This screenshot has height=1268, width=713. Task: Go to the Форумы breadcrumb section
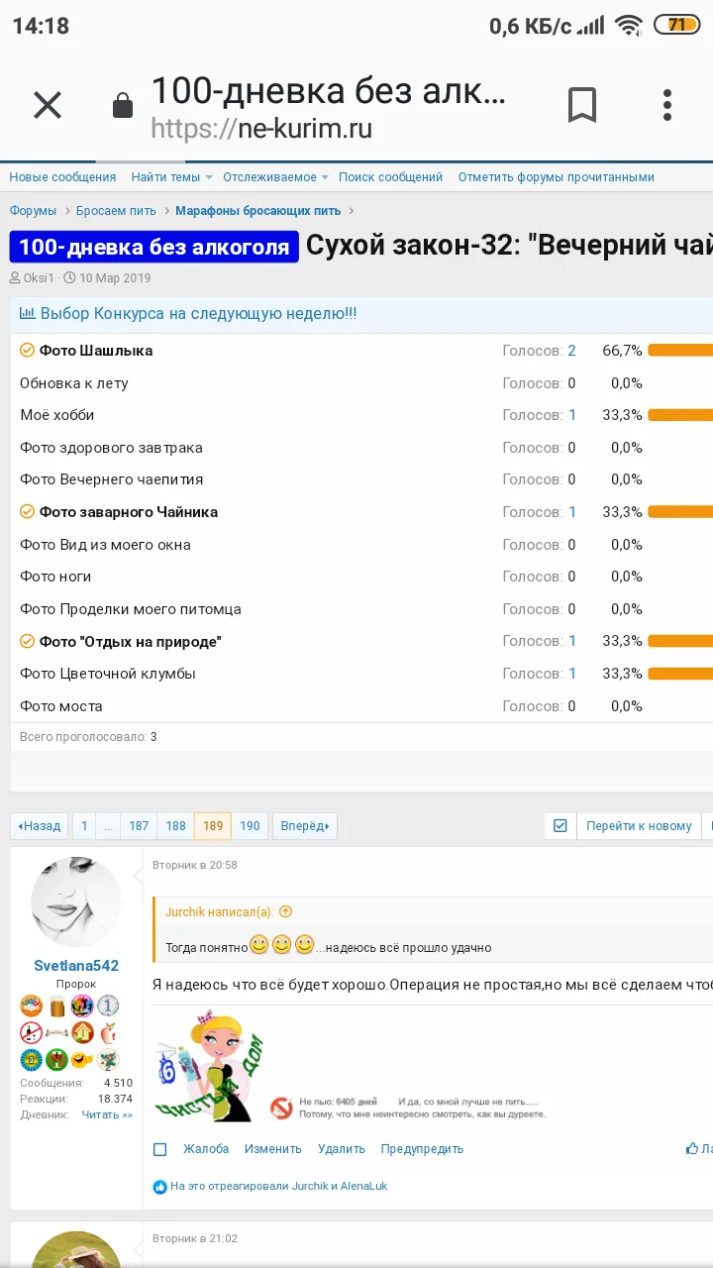[32, 210]
